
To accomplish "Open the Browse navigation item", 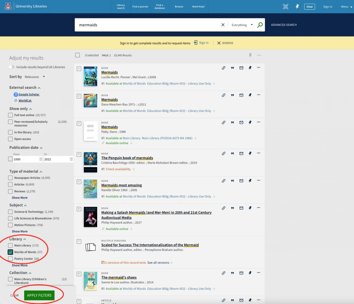I will [179, 7].
